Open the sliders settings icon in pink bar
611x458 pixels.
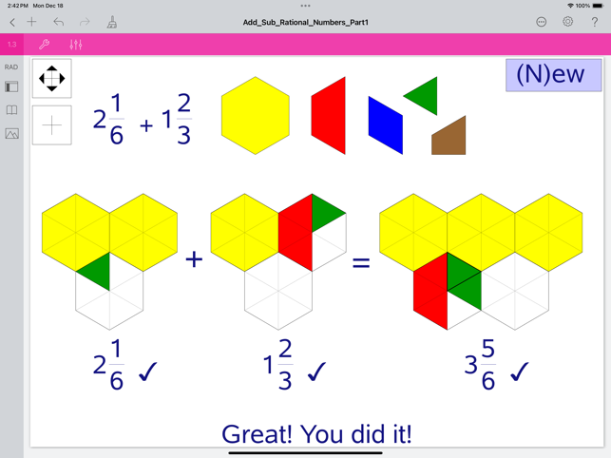[76, 45]
